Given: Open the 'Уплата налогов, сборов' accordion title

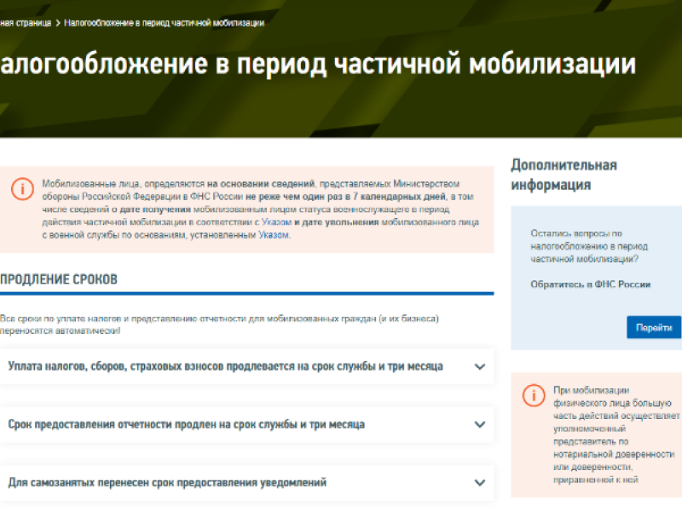Looking at the screenshot, I should [x=225, y=366].
